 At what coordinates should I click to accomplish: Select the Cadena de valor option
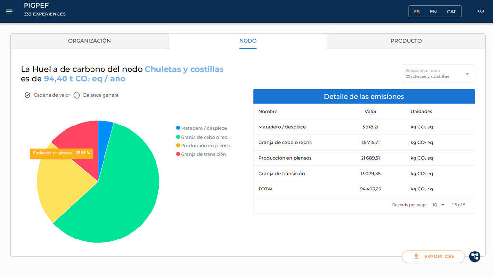(x=27, y=95)
